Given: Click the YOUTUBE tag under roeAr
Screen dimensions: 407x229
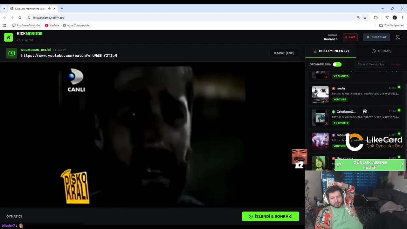Looking at the screenshot, I should (340, 100).
